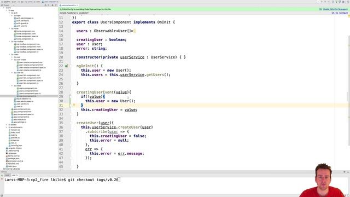This screenshot has width=350, height=197.
Task: Collapse the src folder in project tree
Action: pos(4,8)
